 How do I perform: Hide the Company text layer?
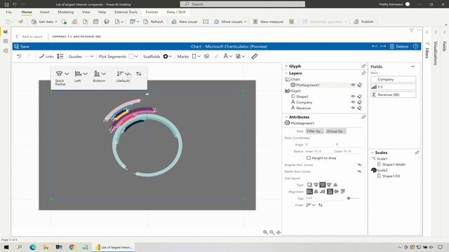[353, 102]
